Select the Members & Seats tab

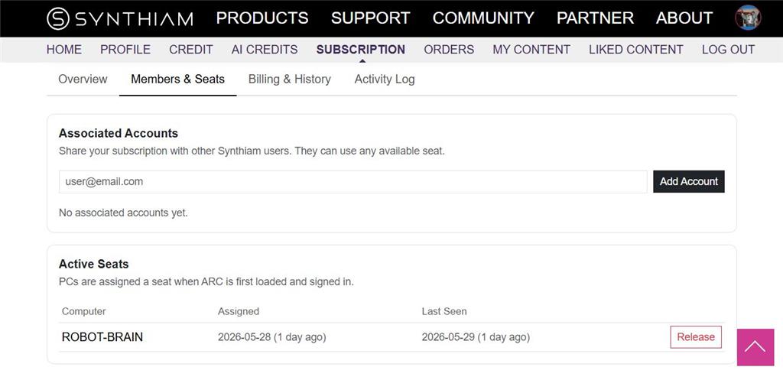point(177,79)
